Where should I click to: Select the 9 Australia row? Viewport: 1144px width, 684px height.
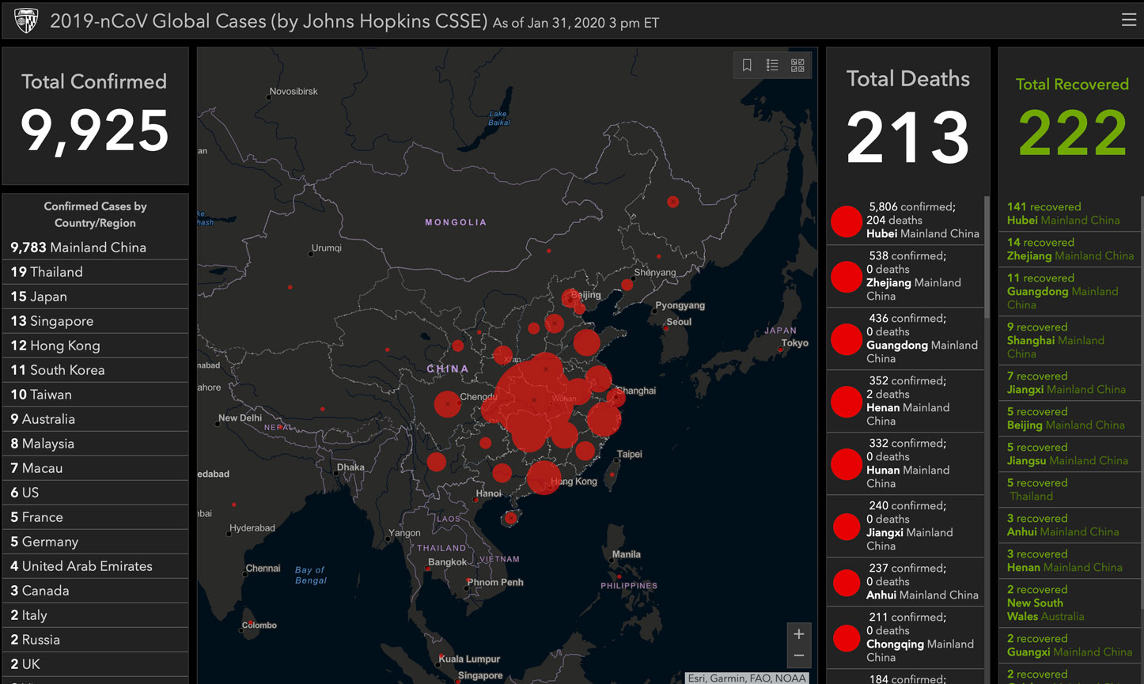point(95,419)
